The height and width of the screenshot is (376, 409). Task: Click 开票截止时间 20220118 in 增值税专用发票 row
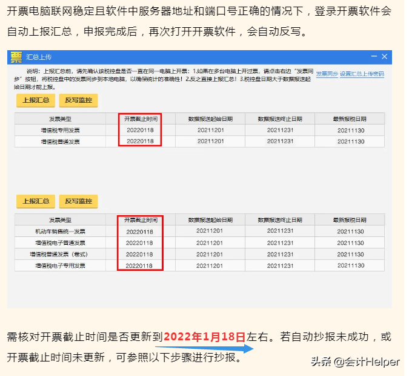pos(140,130)
